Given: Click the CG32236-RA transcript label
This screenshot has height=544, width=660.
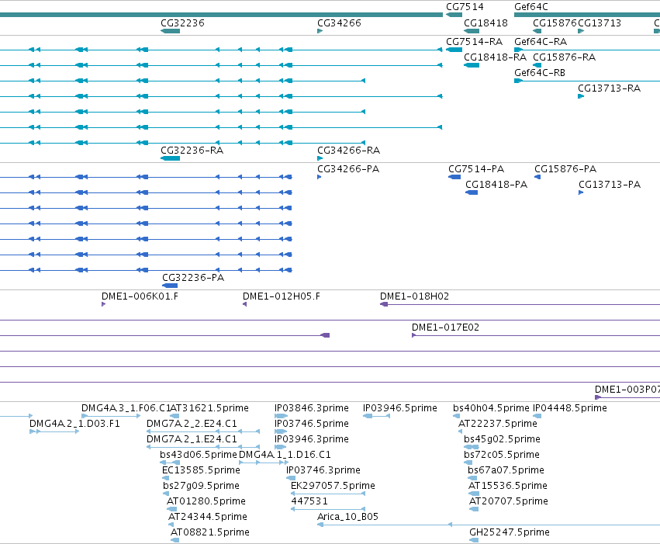Looking at the screenshot, I should 192,151.
